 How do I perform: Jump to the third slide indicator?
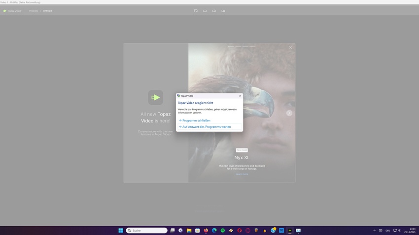245,47
